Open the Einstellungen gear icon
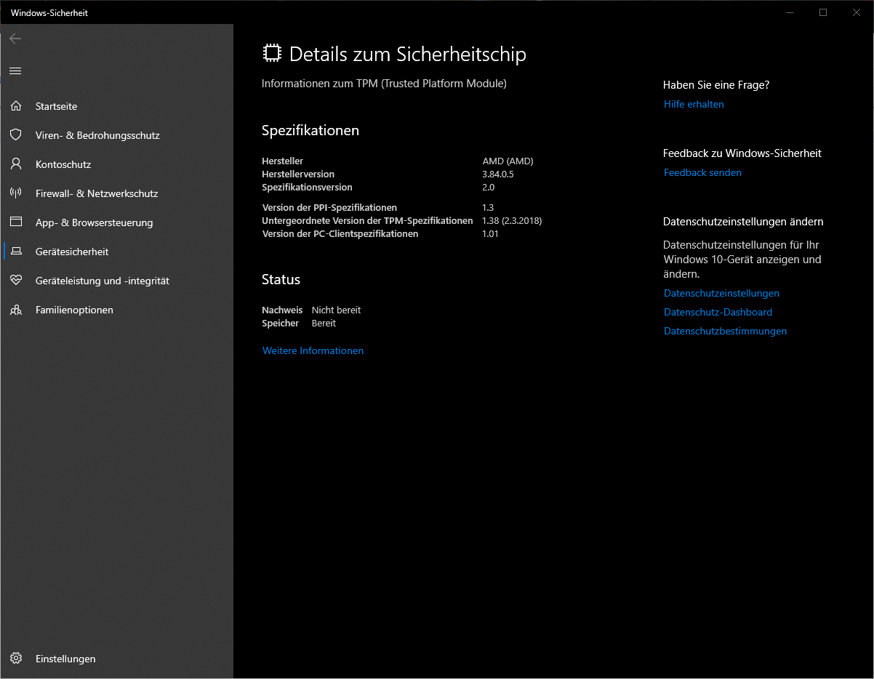The image size is (874, 679). pos(16,659)
